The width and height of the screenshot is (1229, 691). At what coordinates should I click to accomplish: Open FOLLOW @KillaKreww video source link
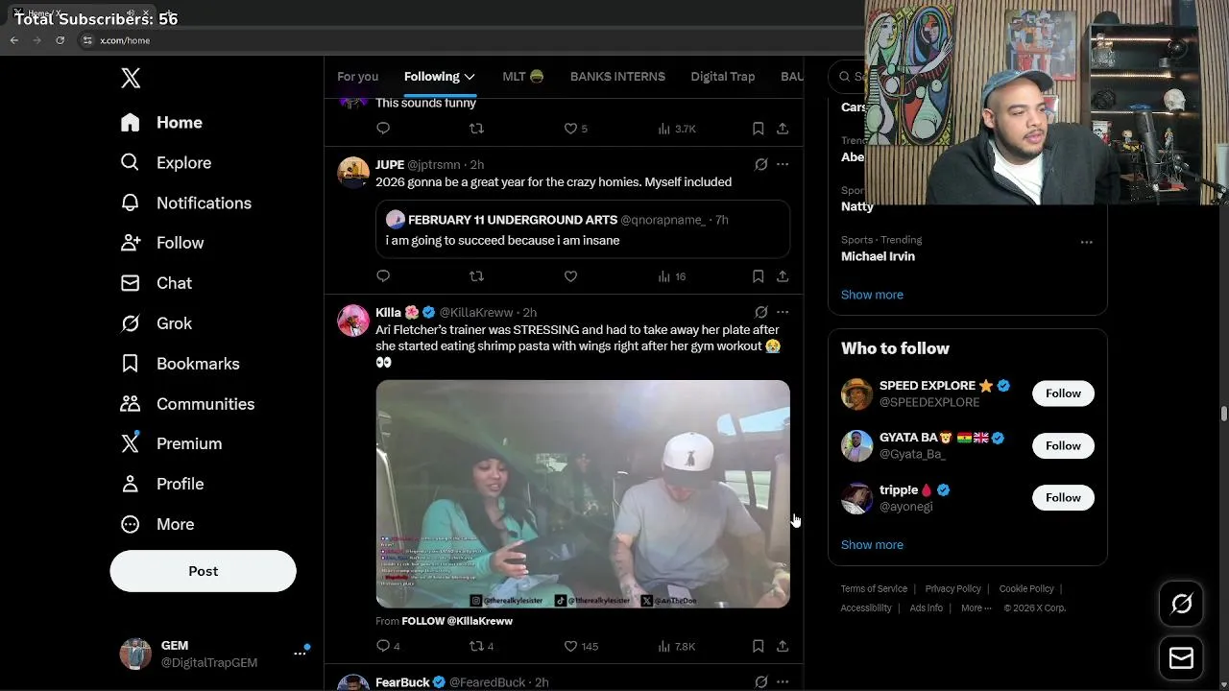[x=457, y=621]
